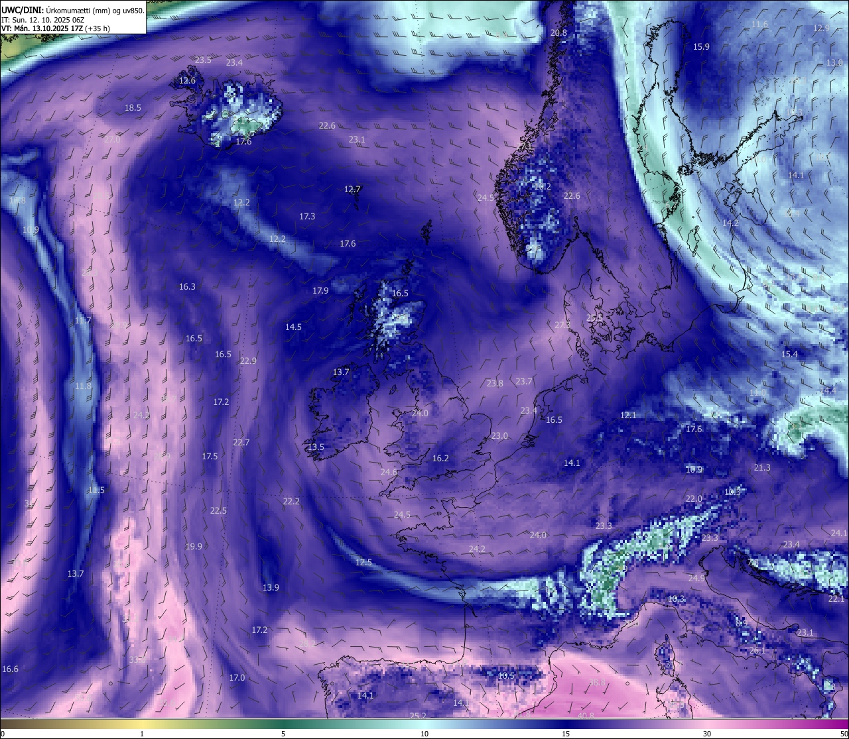Click the map value 13.9
The height and width of the screenshot is (739, 849).
pos(271,587)
